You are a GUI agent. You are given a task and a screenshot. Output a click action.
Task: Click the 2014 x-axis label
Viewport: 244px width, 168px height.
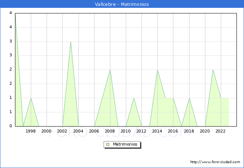pyautogui.click(x=157, y=131)
